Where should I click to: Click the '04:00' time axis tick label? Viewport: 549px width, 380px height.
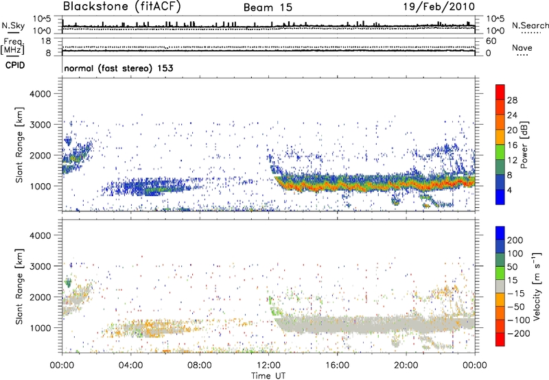click(x=131, y=366)
